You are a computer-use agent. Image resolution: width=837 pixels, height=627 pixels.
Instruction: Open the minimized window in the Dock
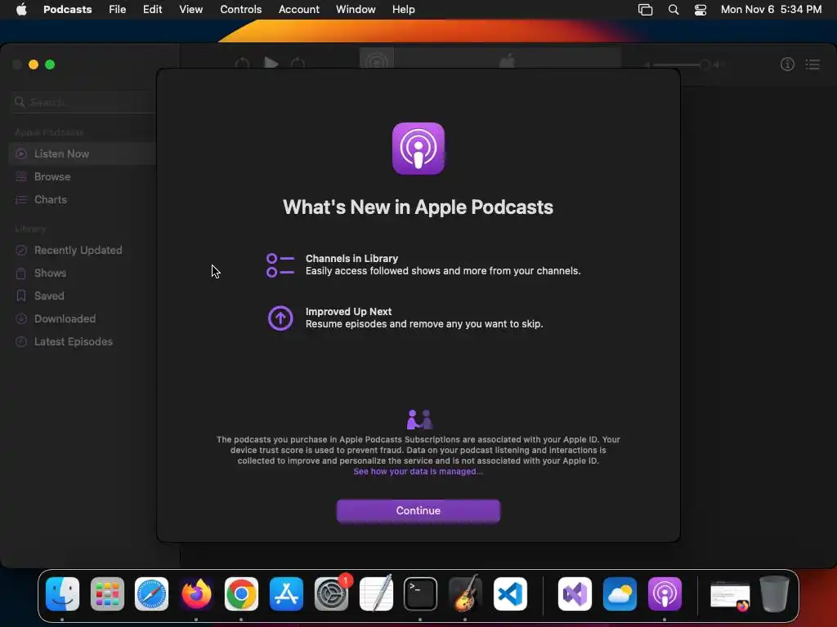[x=730, y=596]
